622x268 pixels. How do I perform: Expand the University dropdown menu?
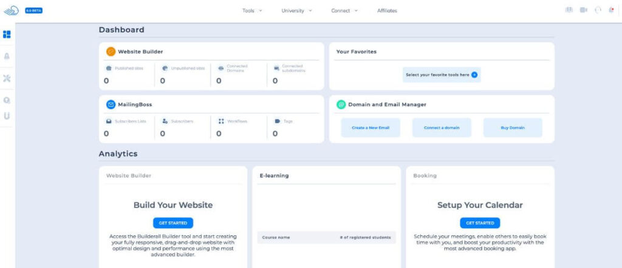pos(296,11)
